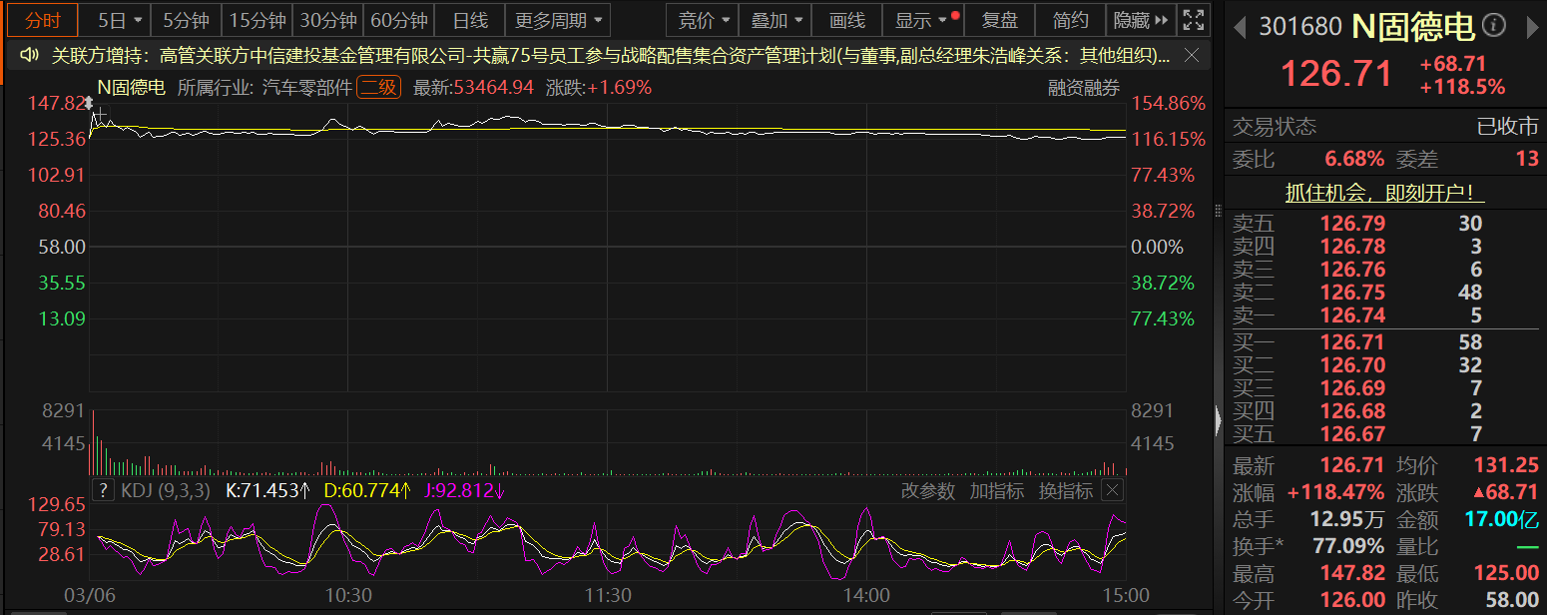1547x615 pixels.
Task: Open the 叠加 overlay dropdown
Action: 775,20
